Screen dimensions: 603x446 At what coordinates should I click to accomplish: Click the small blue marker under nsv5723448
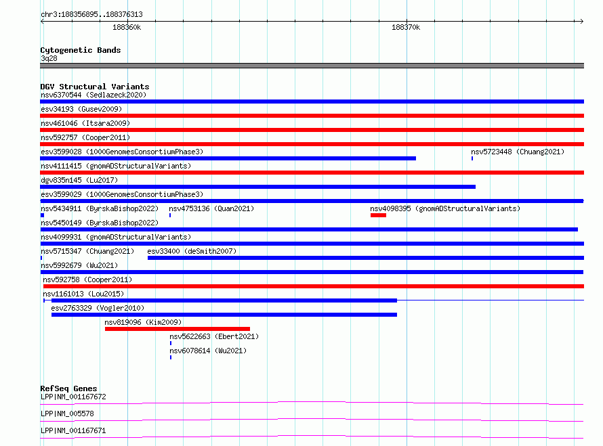click(x=472, y=158)
